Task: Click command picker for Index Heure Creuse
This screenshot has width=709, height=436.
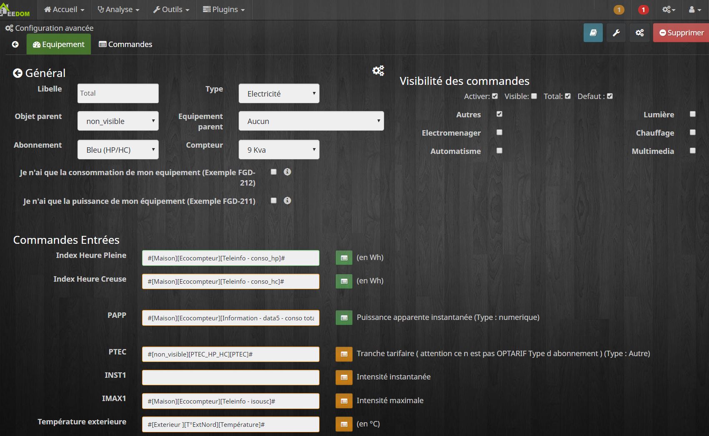Action: 344,281
